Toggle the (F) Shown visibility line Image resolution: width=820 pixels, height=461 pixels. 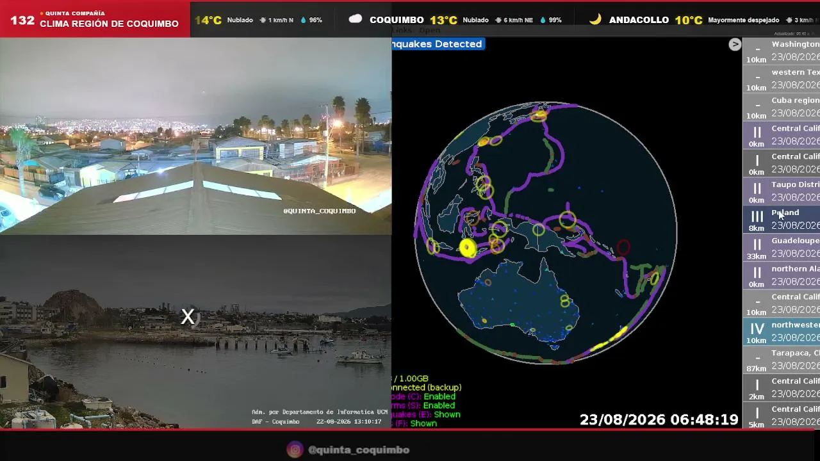(414, 423)
